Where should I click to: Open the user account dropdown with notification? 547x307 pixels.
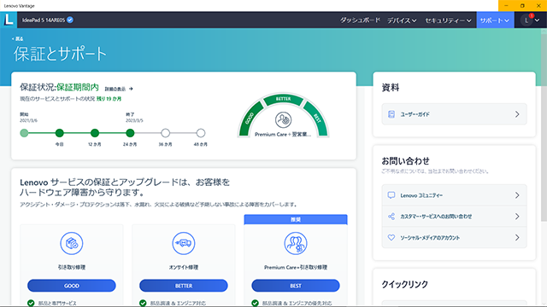[531, 20]
